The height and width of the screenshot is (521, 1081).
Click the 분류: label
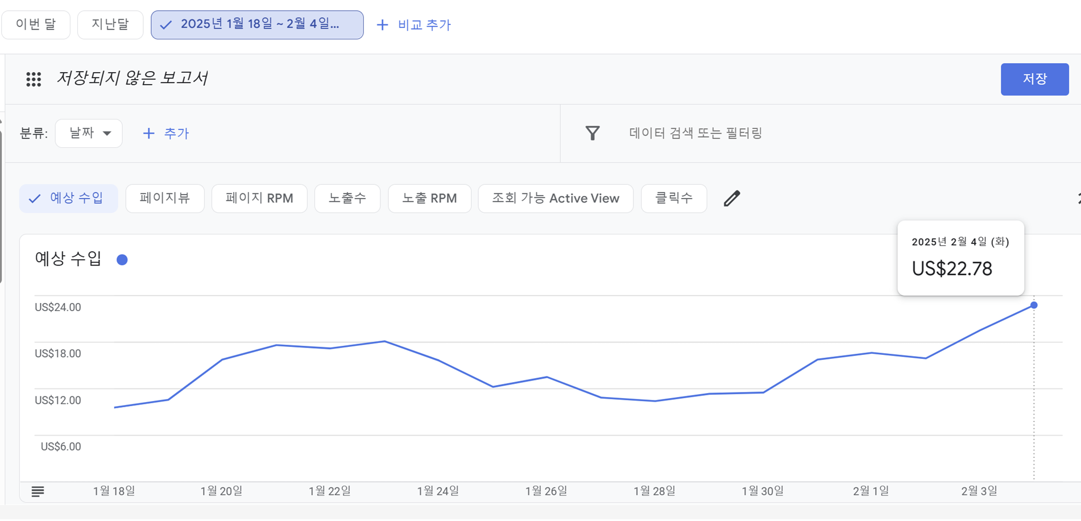(x=34, y=133)
